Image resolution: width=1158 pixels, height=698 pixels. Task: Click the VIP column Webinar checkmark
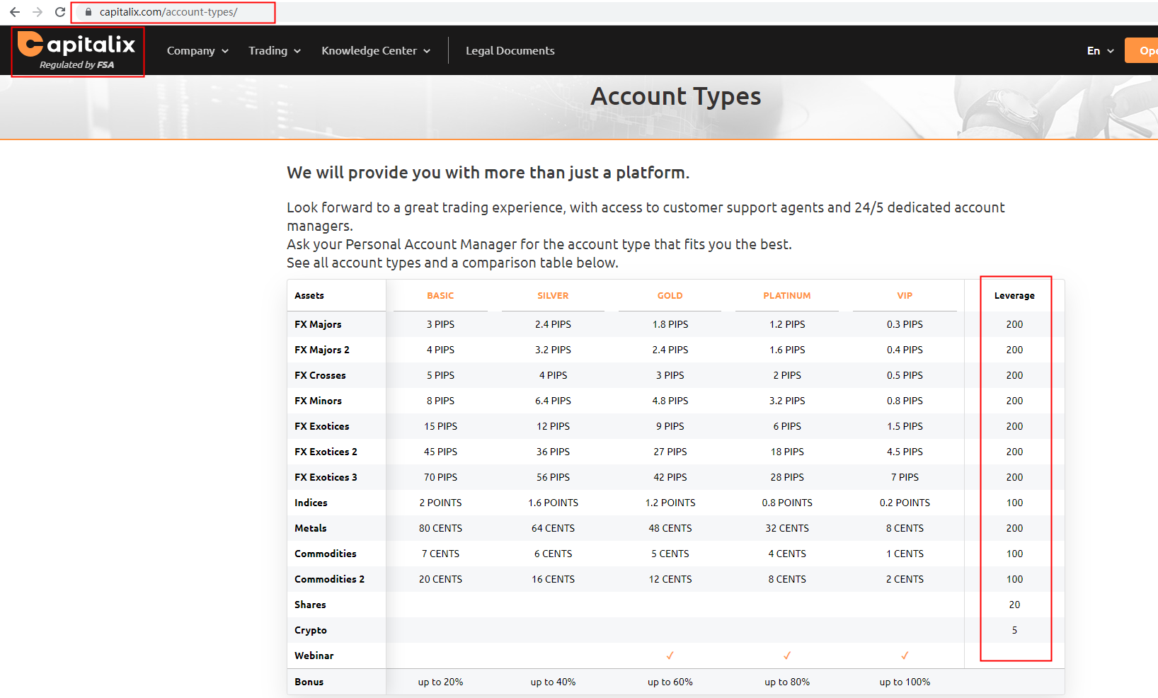tap(904, 656)
